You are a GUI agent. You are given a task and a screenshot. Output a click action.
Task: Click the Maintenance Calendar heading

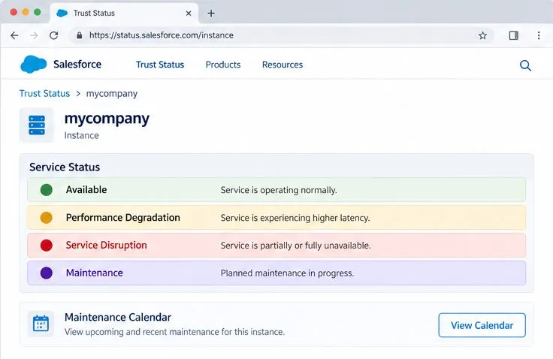118,317
